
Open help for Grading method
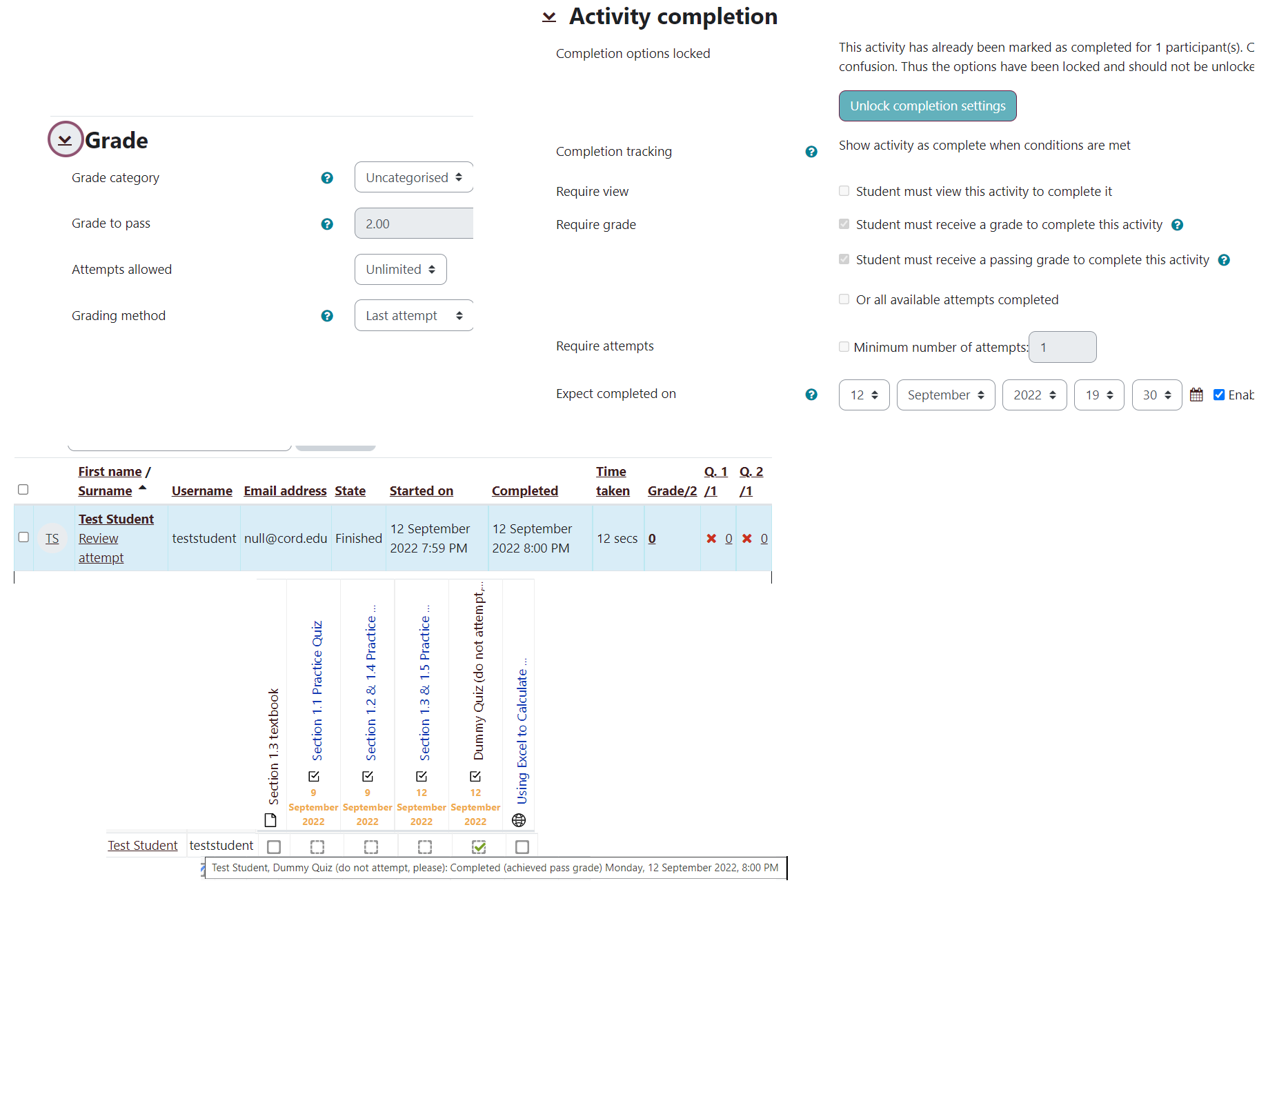click(327, 316)
